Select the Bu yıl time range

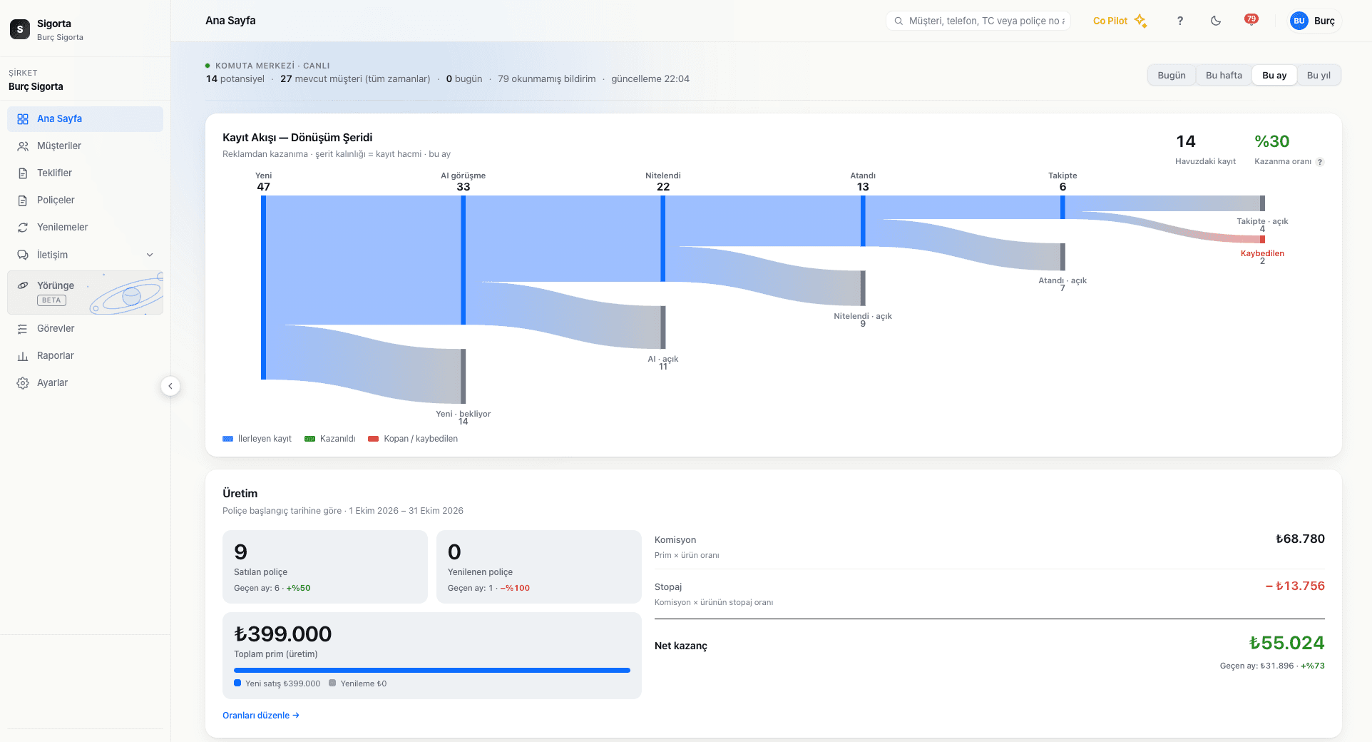[1319, 75]
